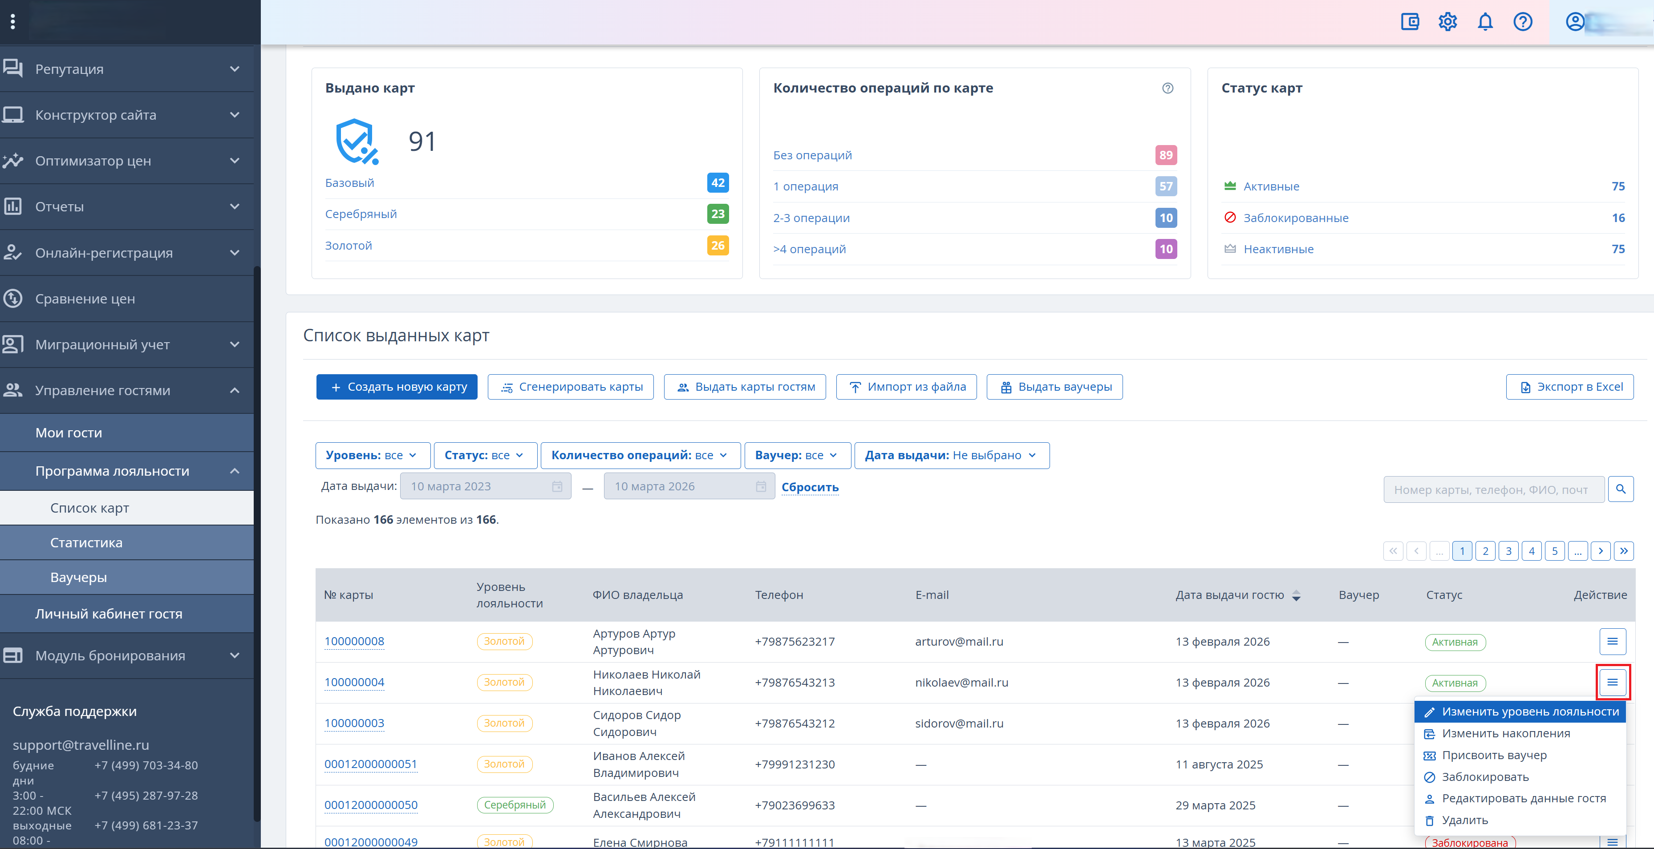Open action menu for card 100000008
1654x849 pixels.
point(1612,641)
